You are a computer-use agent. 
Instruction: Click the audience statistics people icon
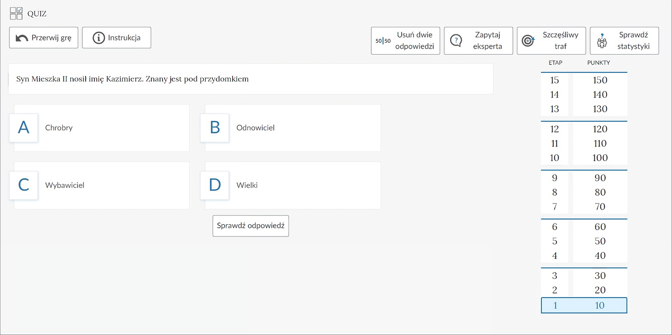tap(602, 41)
